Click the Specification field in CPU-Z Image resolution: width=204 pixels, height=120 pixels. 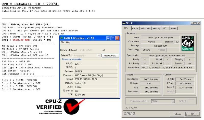[168, 55]
